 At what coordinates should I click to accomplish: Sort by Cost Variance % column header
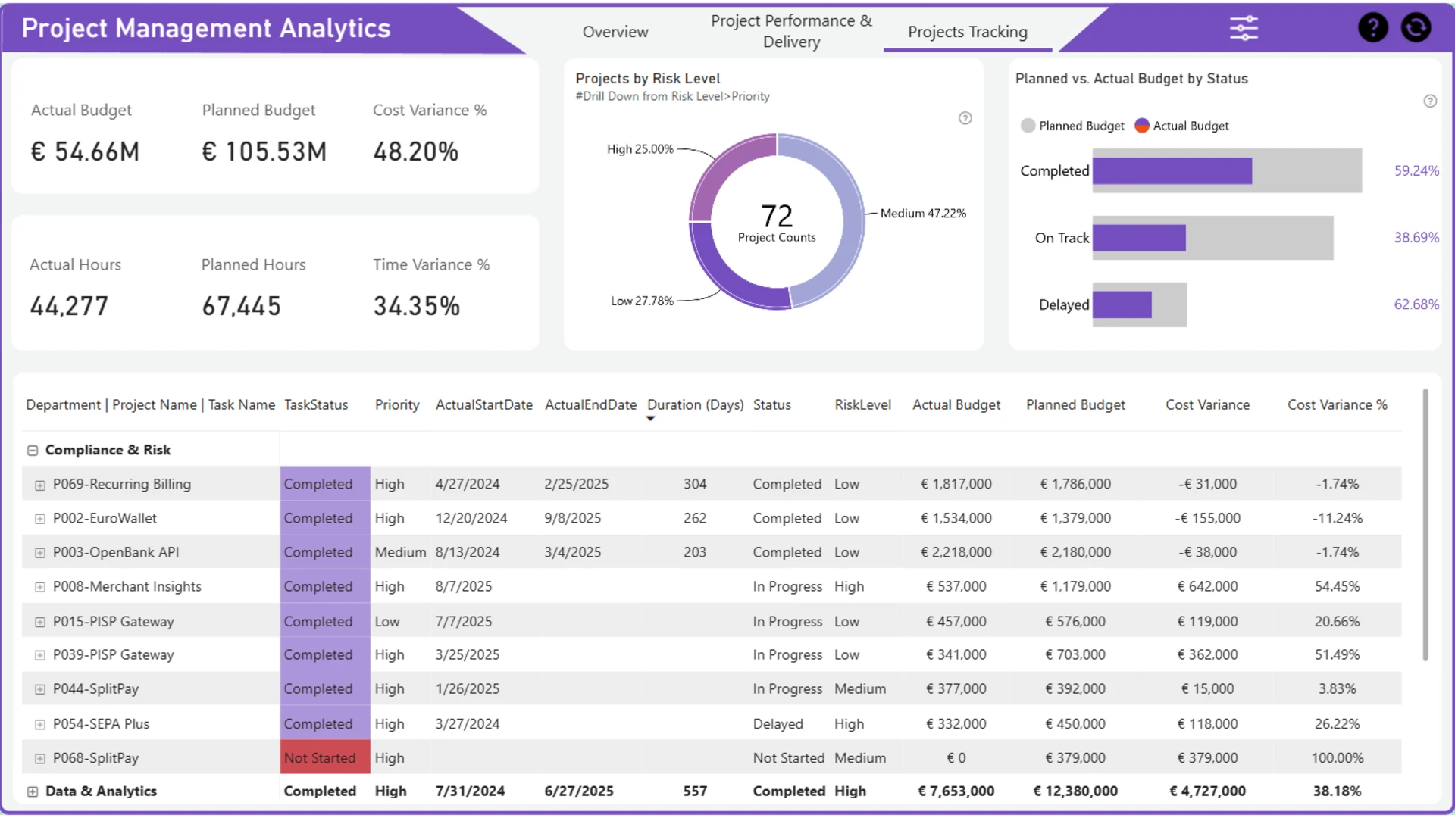pyautogui.click(x=1337, y=405)
